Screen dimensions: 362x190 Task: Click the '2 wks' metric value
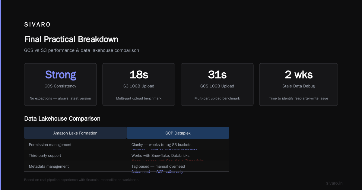[x=299, y=74]
